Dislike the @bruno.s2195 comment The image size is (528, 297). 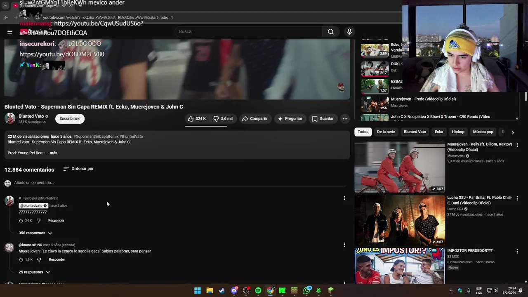click(x=39, y=260)
